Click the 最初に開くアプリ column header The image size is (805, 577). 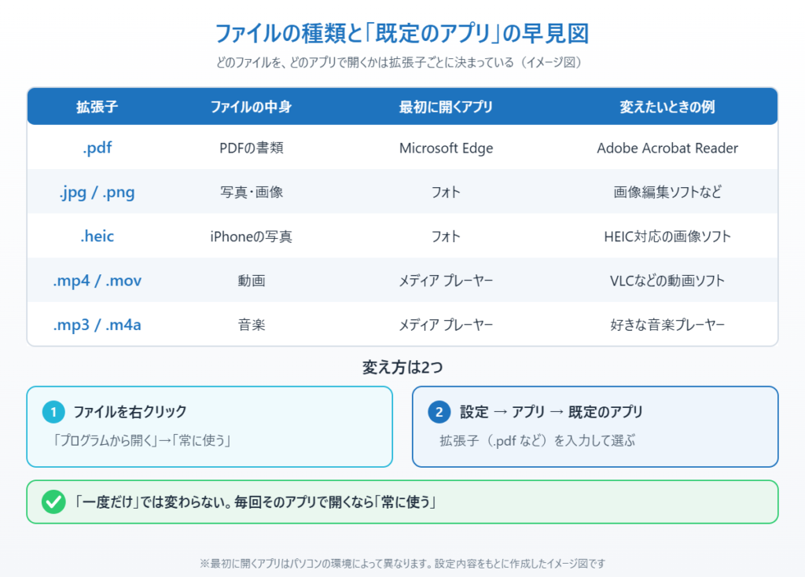446,107
